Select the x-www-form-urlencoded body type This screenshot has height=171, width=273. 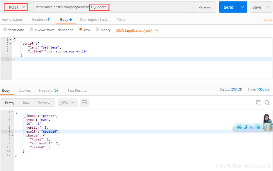(31, 29)
